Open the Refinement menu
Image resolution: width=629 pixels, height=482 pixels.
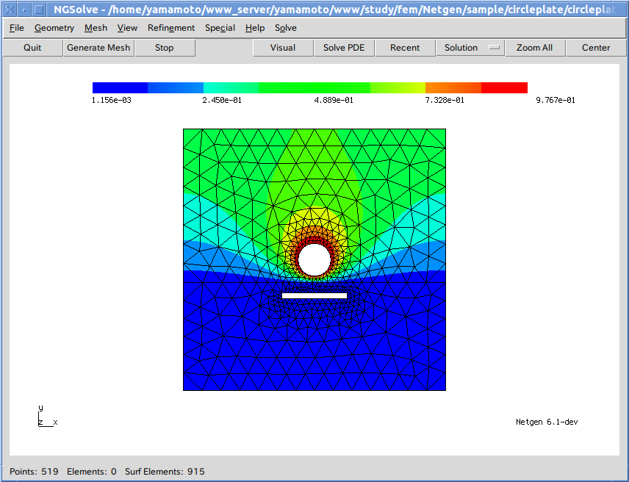coord(171,28)
